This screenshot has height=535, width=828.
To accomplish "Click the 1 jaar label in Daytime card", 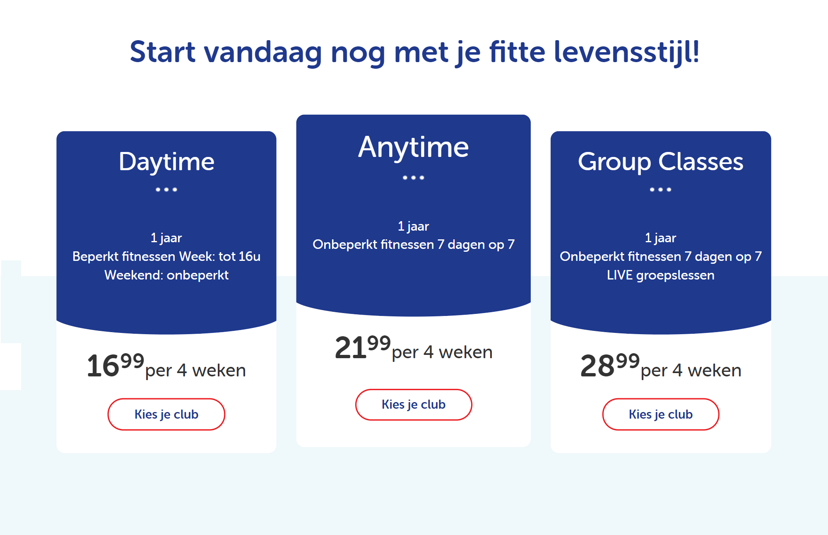I will [166, 238].
